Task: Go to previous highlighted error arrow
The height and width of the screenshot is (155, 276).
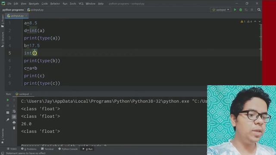Action: (255, 22)
